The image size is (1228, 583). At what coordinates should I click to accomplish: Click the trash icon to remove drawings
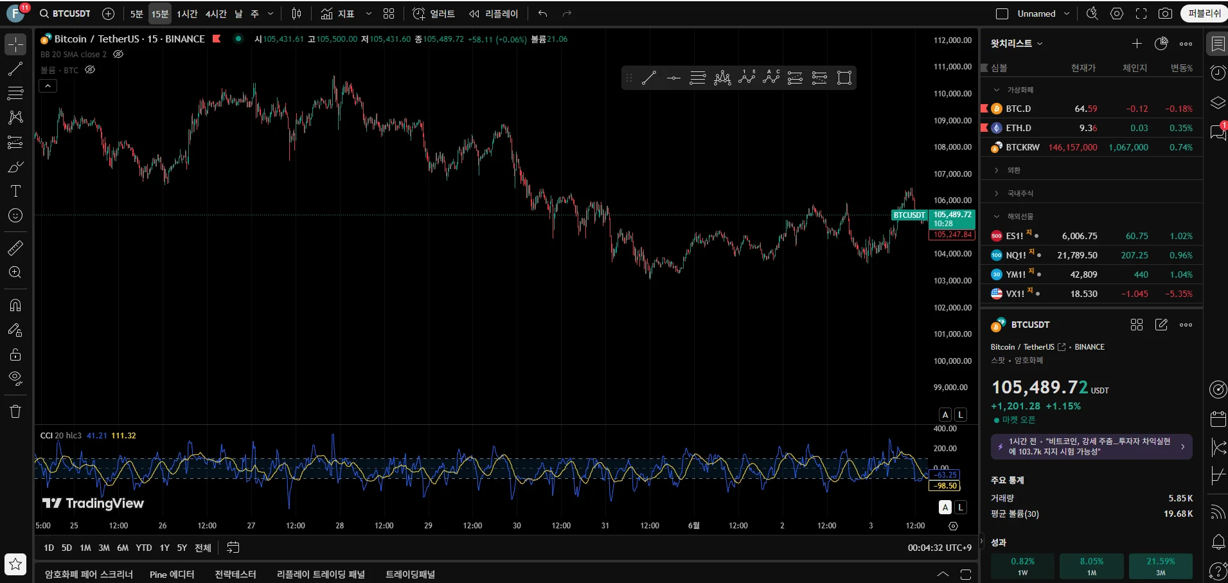coord(15,411)
